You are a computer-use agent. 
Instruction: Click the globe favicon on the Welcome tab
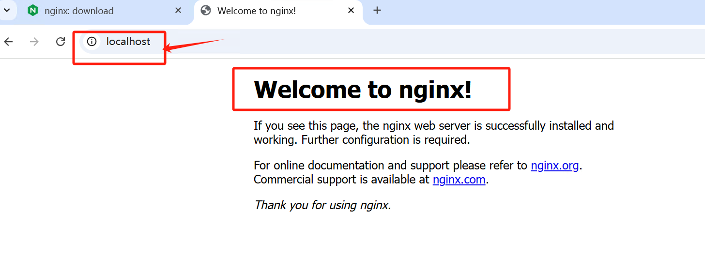[x=206, y=11]
